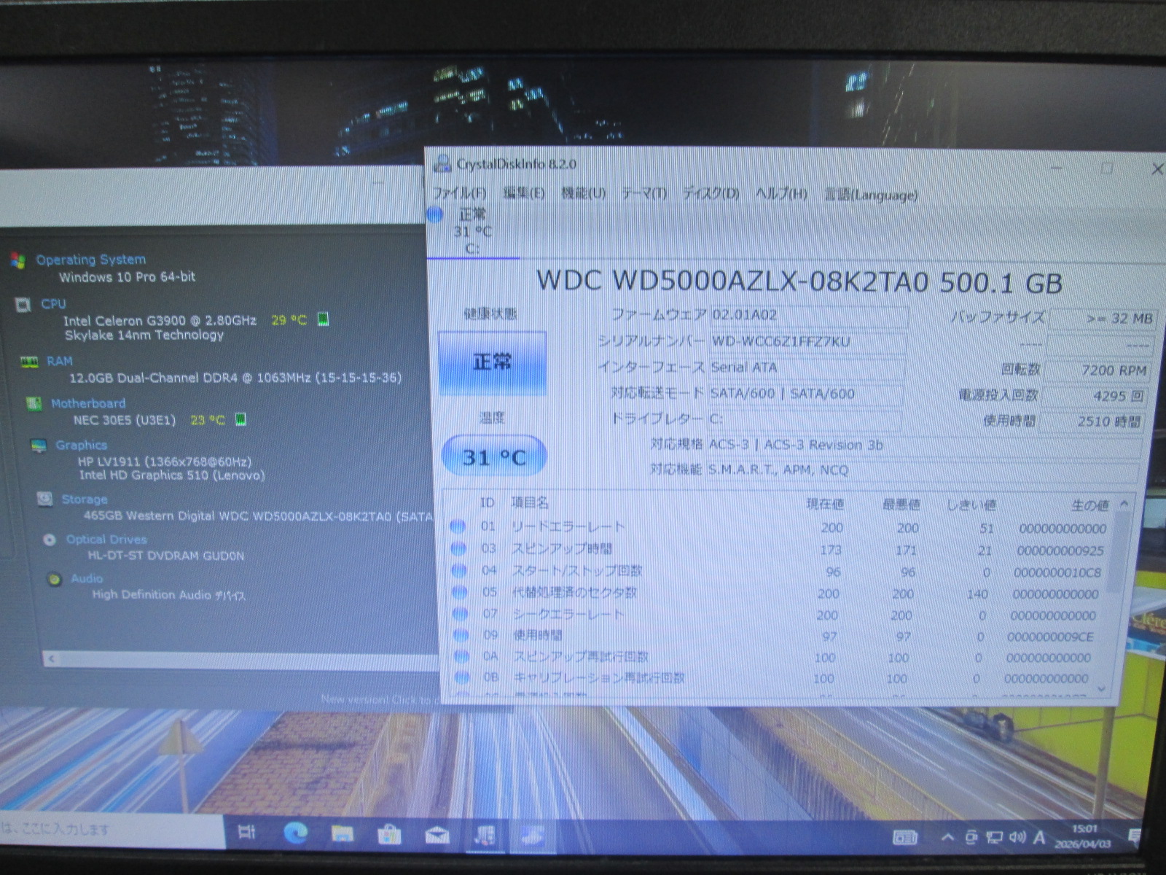Click the Audio speaker icon in Speccy
This screenshot has width=1166, height=875.
pos(54,580)
